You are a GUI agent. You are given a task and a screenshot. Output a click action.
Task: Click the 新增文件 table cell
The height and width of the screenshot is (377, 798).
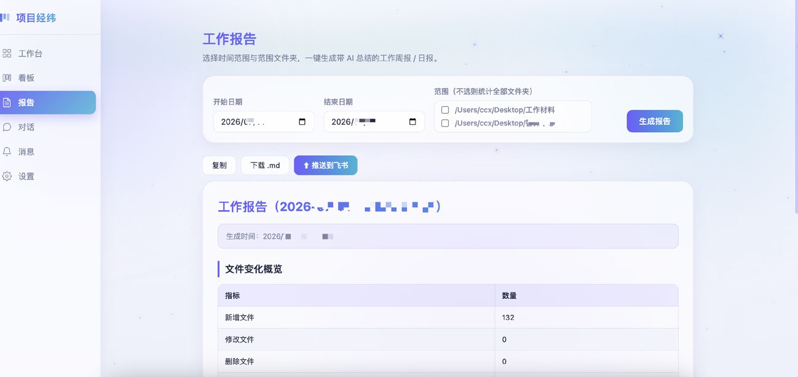(x=356, y=317)
